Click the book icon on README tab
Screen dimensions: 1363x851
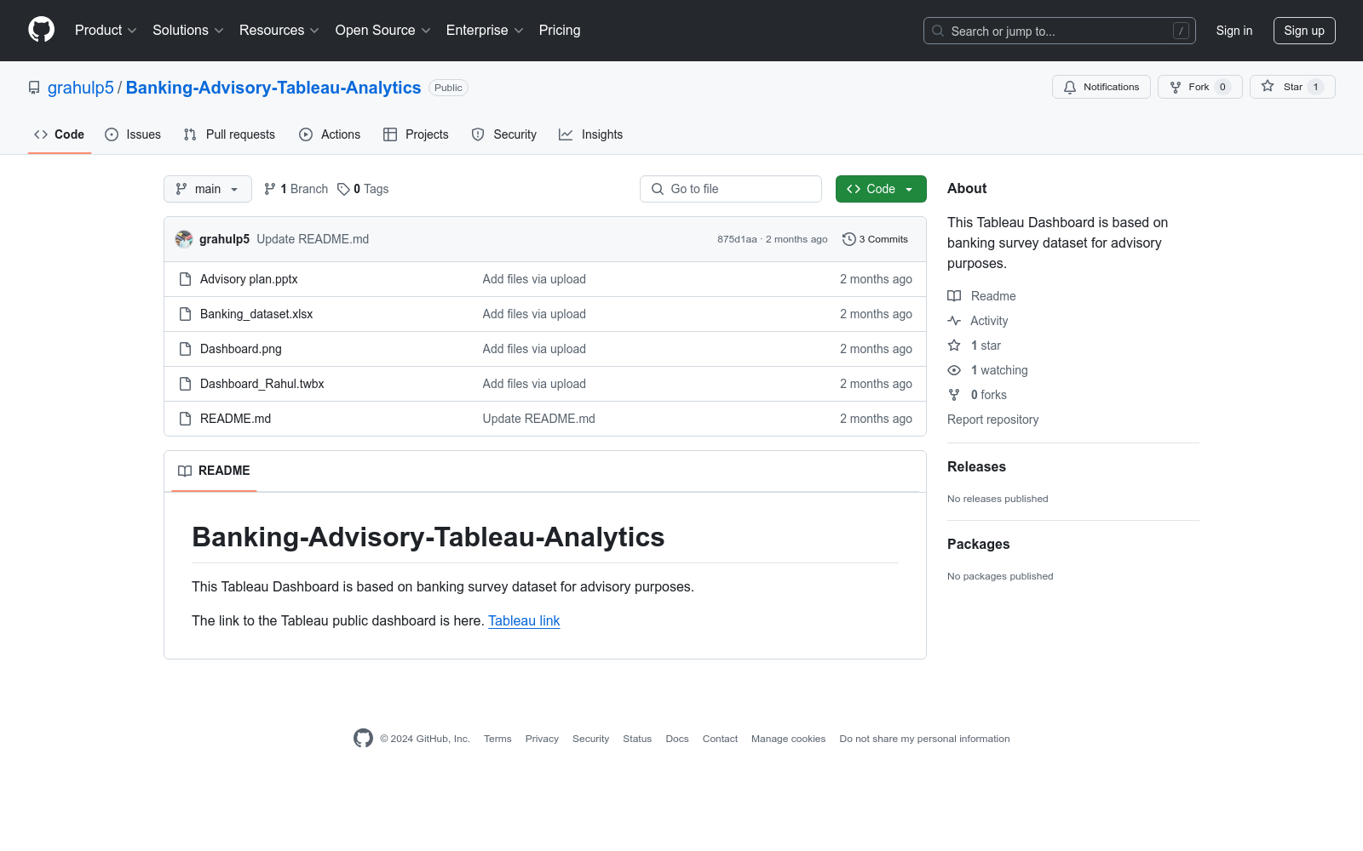[185, 471]
